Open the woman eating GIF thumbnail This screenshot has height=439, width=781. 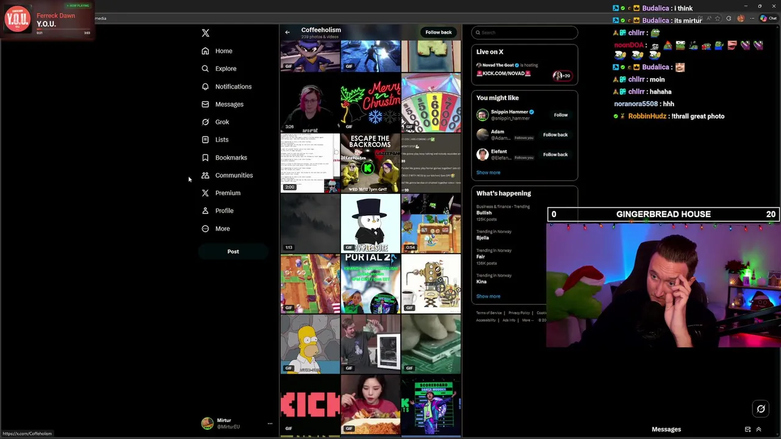(370, 404)
